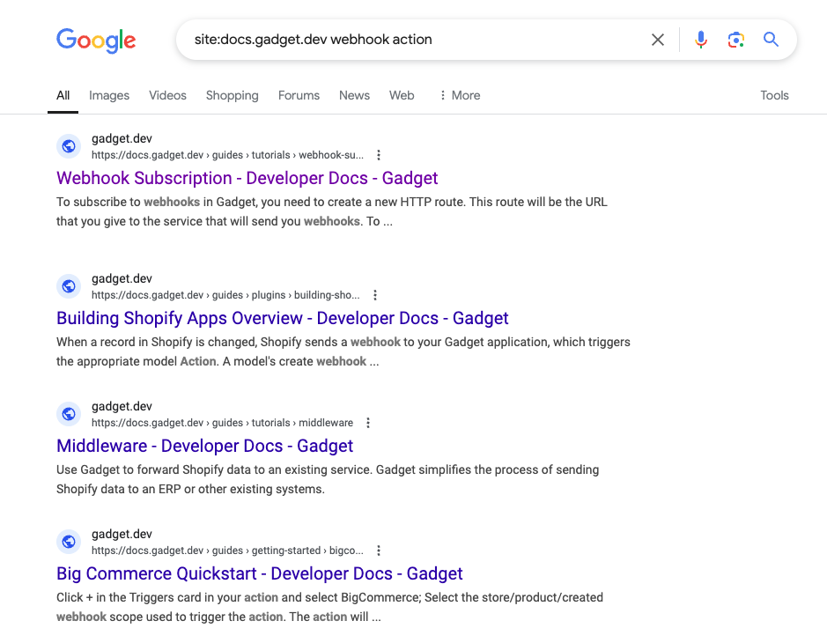This screenshot has height=643, width=827.
Task: Open more options for Building Shopify Apps result
Action: 375,295
